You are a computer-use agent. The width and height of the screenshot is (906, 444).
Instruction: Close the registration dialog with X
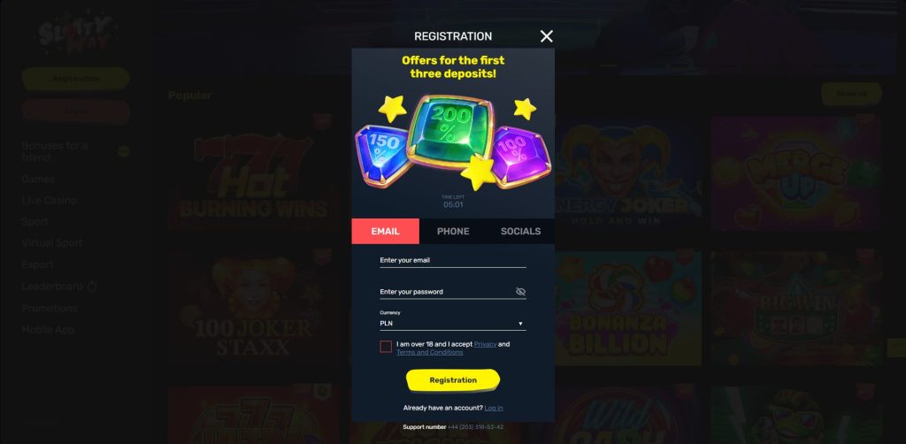click(546, 36)
